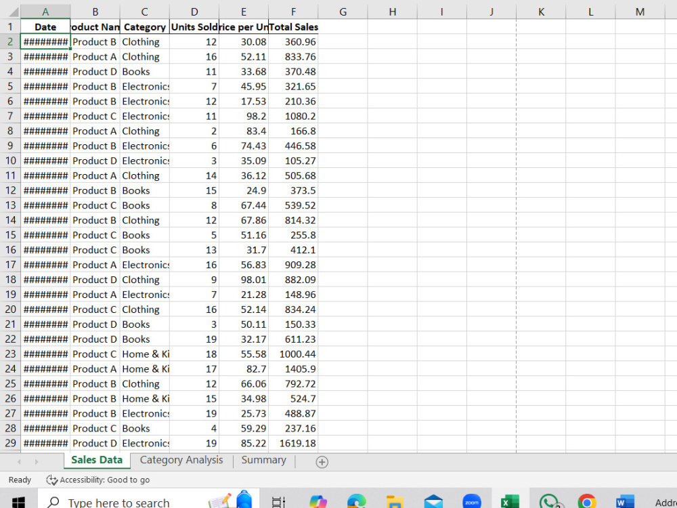Open Zoom from the taskbar

pyautogui.click(x=471, y=503)
